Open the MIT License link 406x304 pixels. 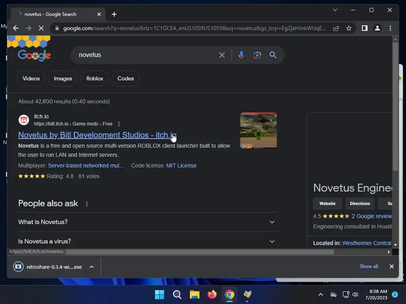pos(181,165)
